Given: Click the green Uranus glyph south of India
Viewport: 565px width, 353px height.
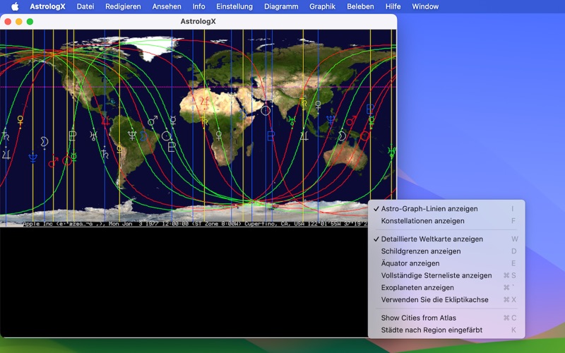Looking at the screenshot, I should tap(292, 120).
